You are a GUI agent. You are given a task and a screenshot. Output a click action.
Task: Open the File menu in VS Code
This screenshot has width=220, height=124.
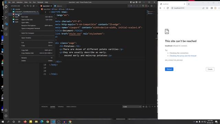tap(9, 2)
